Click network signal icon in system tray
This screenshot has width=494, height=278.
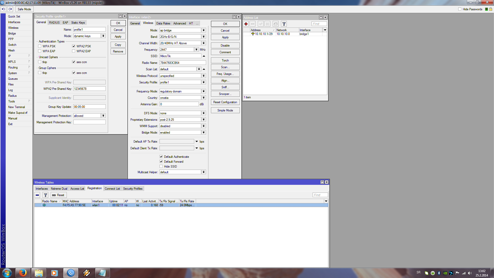point(464,273)
